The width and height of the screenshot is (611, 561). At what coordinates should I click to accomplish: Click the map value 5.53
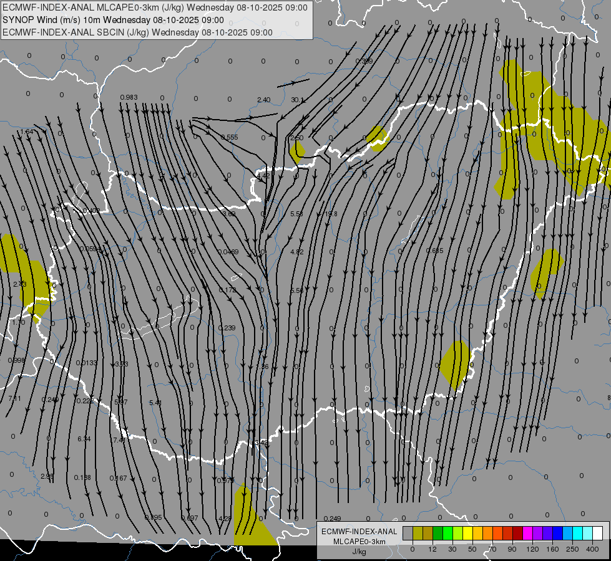(x=297, y=214)
